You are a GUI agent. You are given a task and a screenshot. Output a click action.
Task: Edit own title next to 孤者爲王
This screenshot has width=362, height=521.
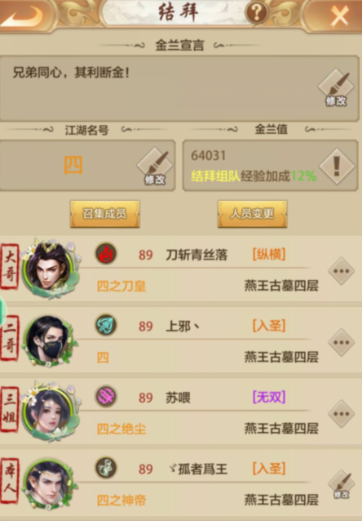pyautogui.click(x=342, y=485)
